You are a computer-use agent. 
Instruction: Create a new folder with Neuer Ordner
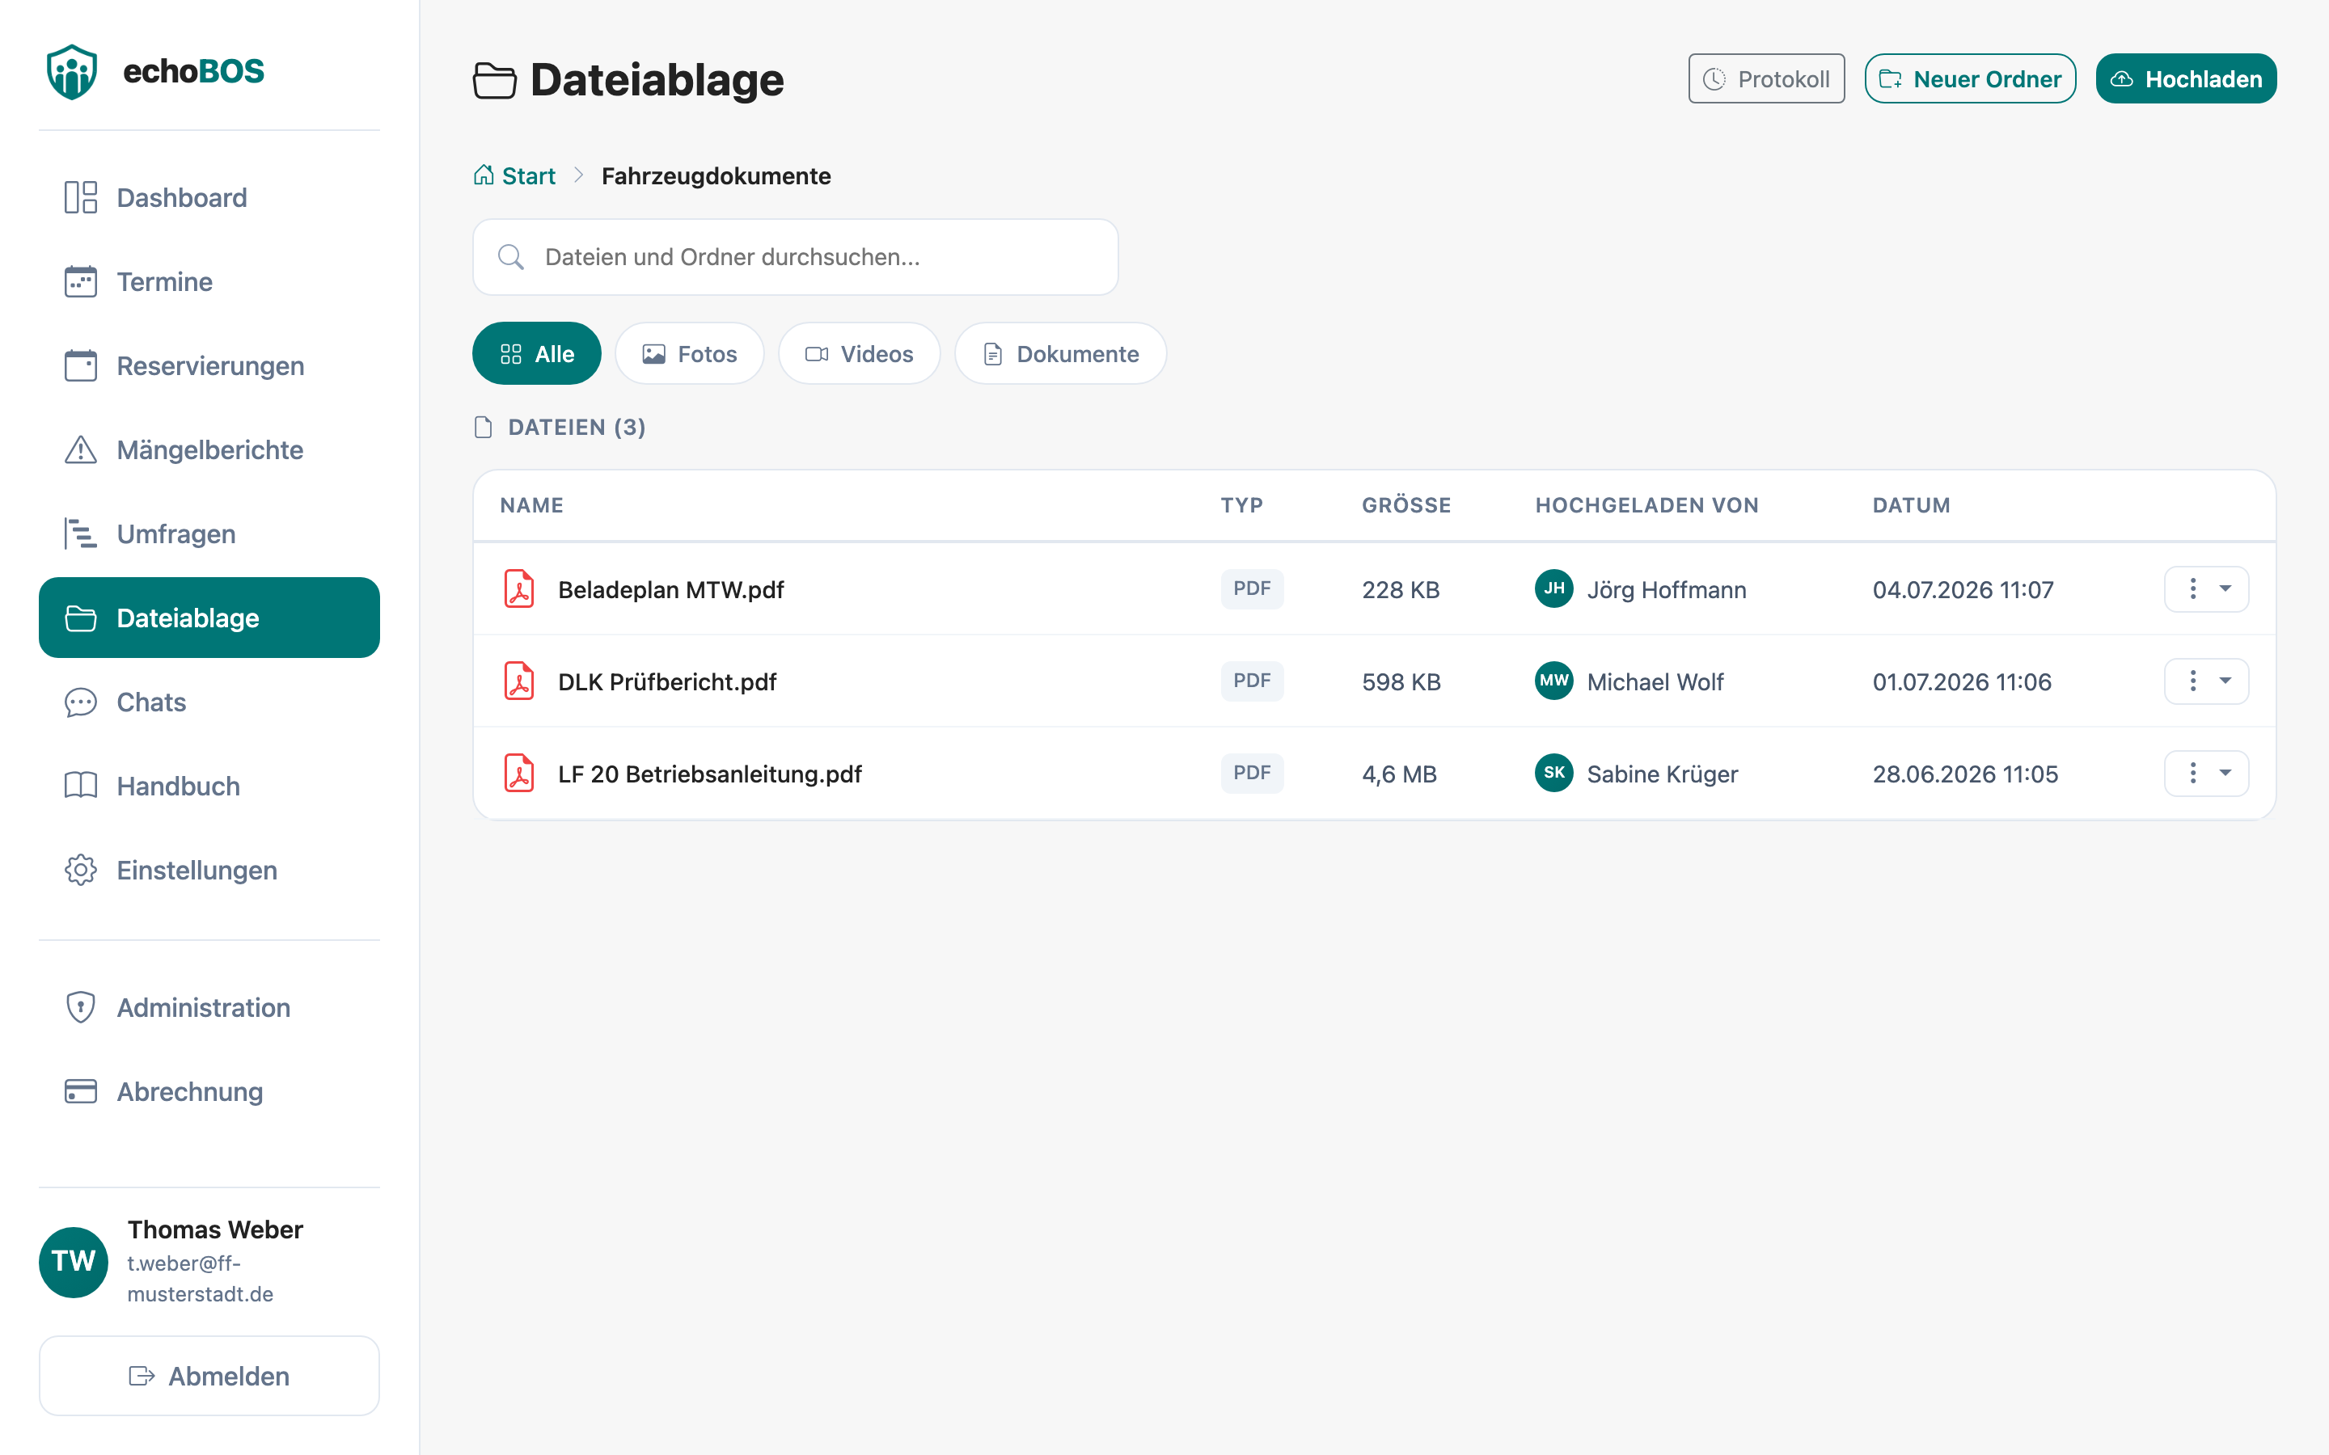tap(1970, 78)
